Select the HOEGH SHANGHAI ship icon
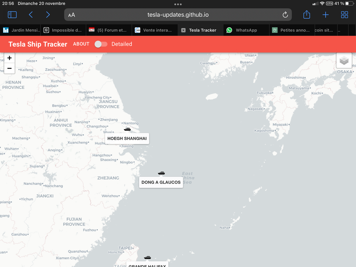This screenshot has width=356, height=267. [x=127, y=129]
